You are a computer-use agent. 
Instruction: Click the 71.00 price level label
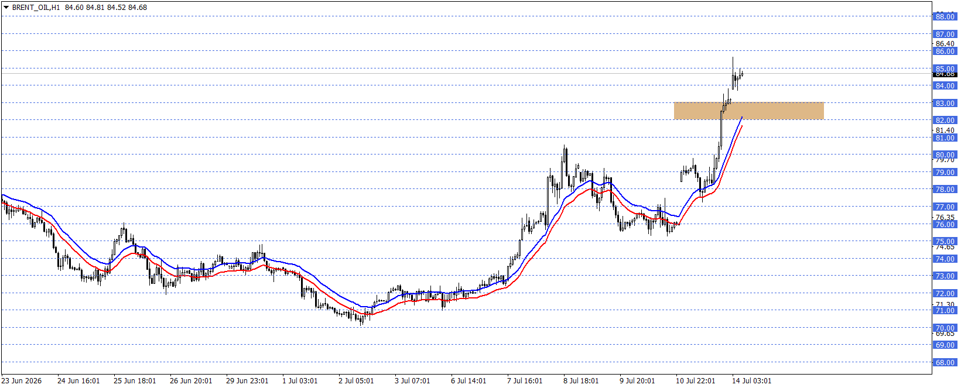pyautogui.click(x=945, y=311)
